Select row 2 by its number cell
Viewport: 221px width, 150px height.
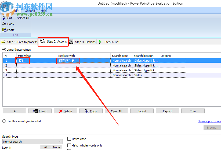(x=10, y=65)
